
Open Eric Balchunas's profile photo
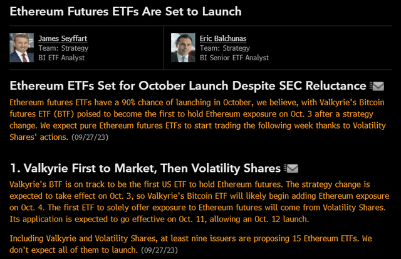pos(182,48)
